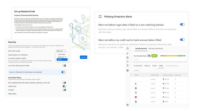Click the checked document icon in RoboForm sidebar

[x=128, y=66]
